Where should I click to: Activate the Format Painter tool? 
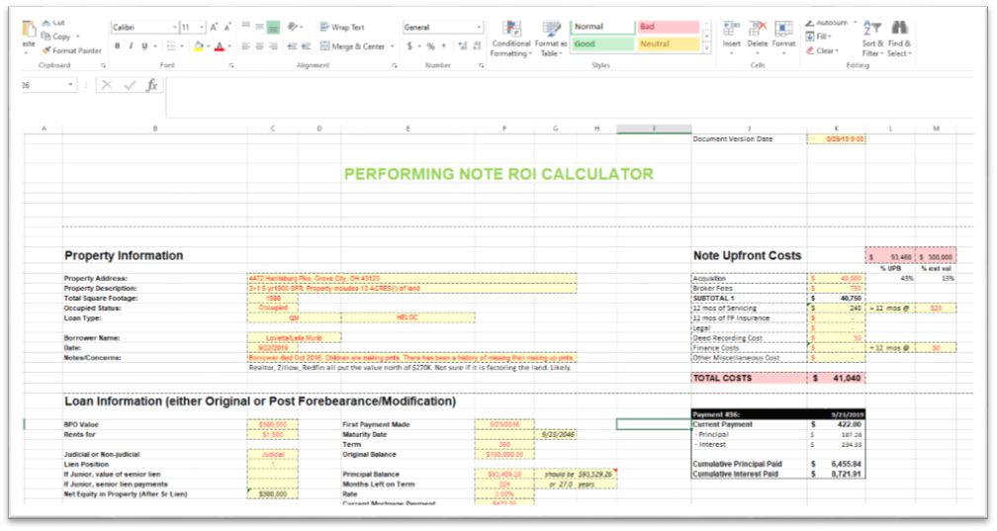tap(71, 50)
